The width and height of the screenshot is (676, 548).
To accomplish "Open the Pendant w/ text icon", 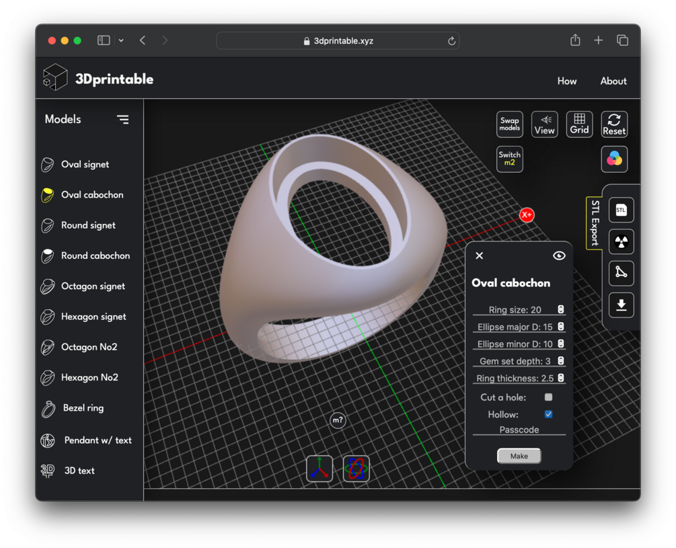I will [48, 440].
